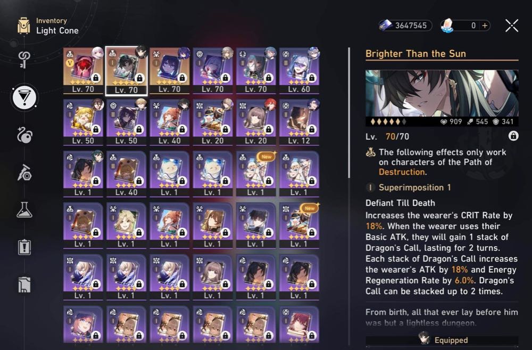This screenshot has height=350, width=532.
Task: Select the New-tagged Lv. 1 light cone in third row
Action: (x=256, y=174)
